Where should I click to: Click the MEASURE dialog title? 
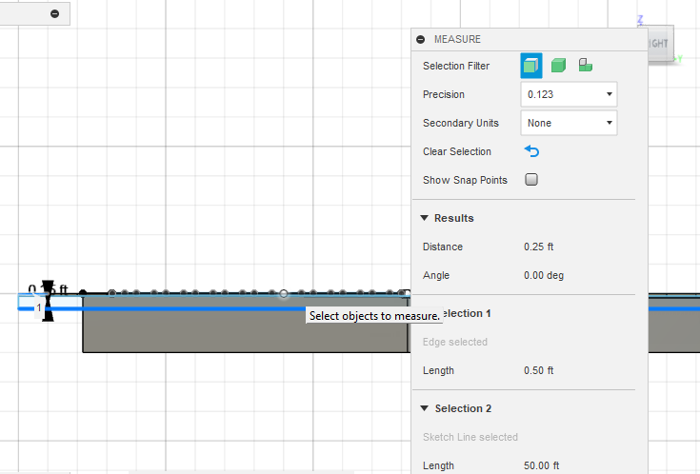[457, 39]
